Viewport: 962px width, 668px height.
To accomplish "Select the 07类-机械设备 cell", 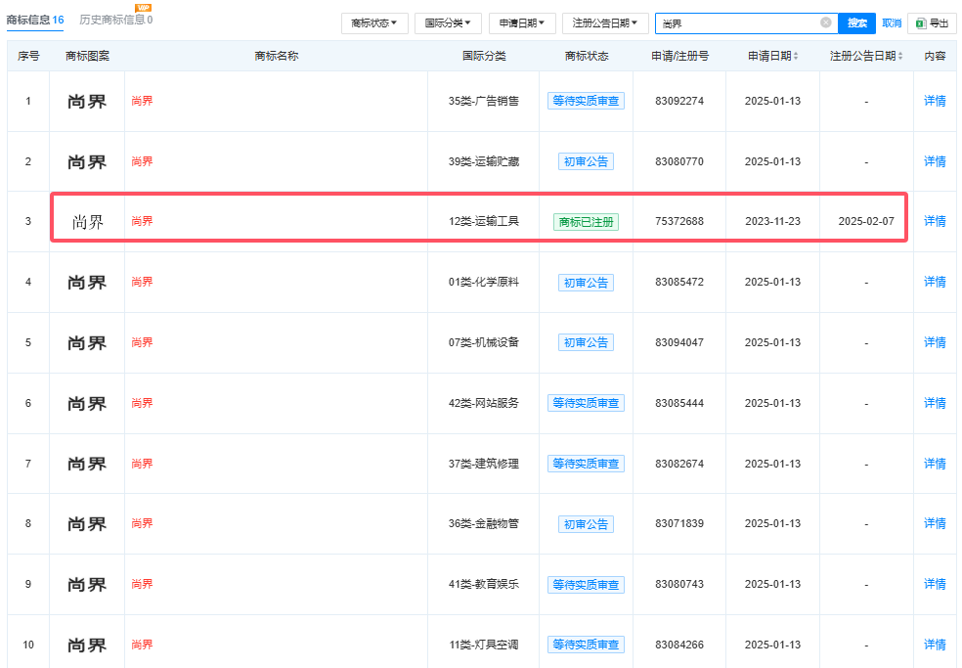I will (484, 342).
